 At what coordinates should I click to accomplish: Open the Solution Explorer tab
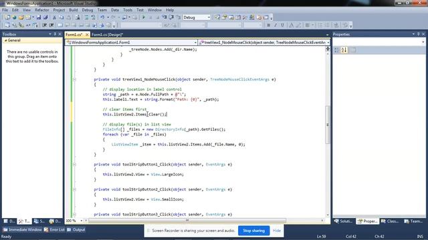(344, 221)
